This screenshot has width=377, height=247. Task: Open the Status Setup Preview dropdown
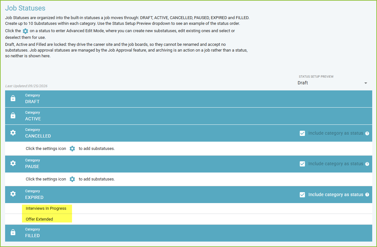(332, 83)
